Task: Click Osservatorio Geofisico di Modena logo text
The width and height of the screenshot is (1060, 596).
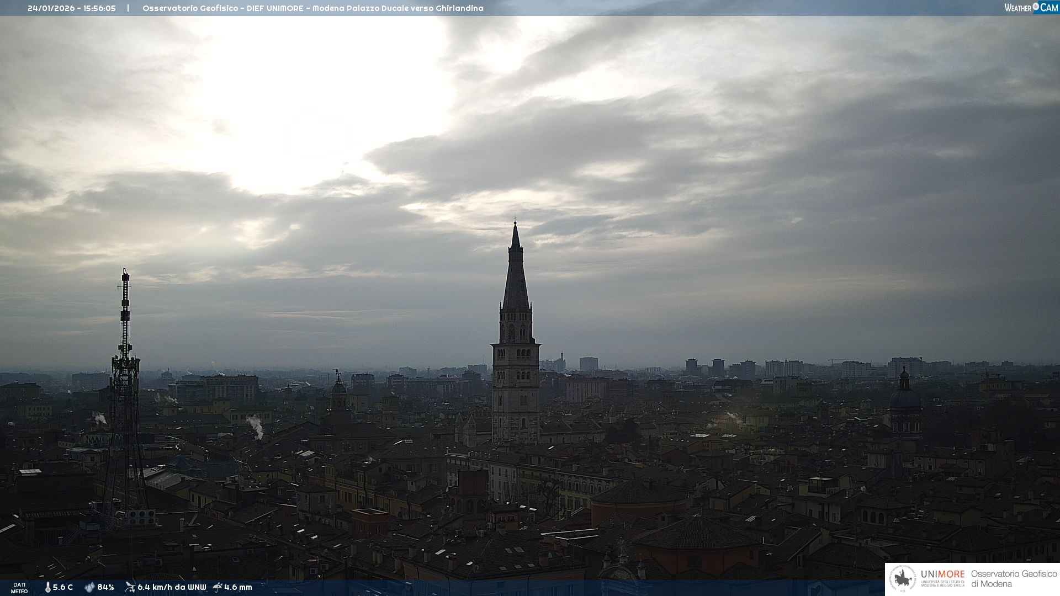Action: pos(1014,579)
